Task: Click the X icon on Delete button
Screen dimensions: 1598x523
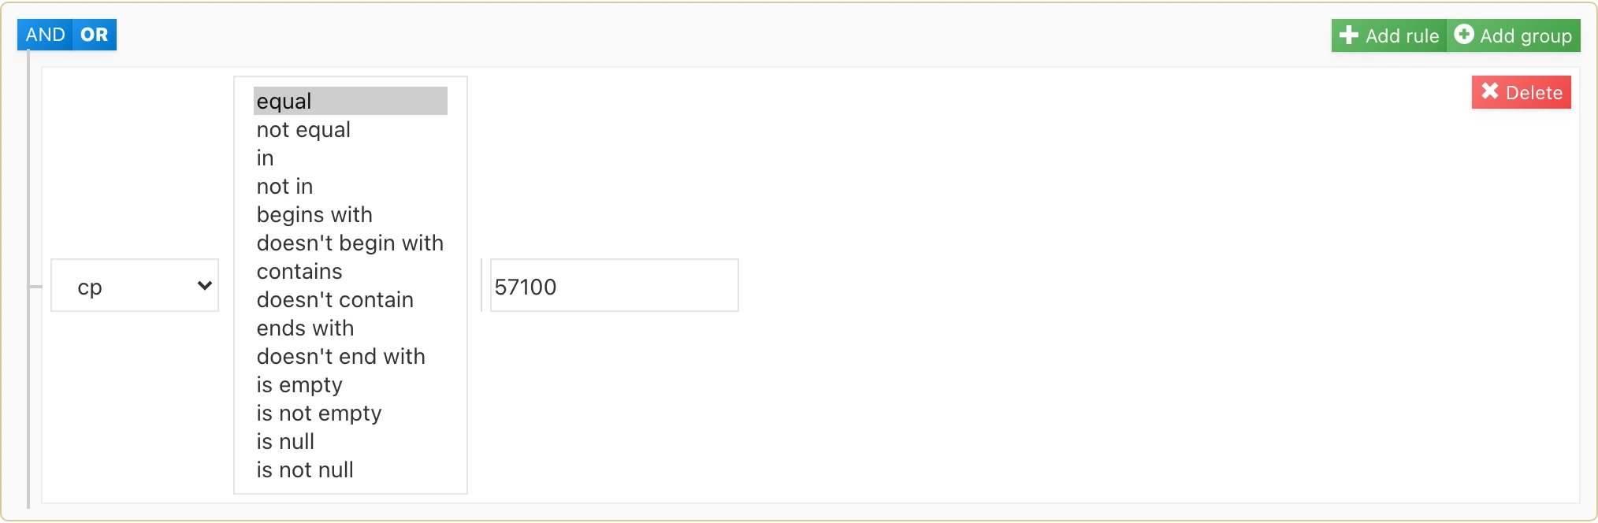Action: point(1489,91)
